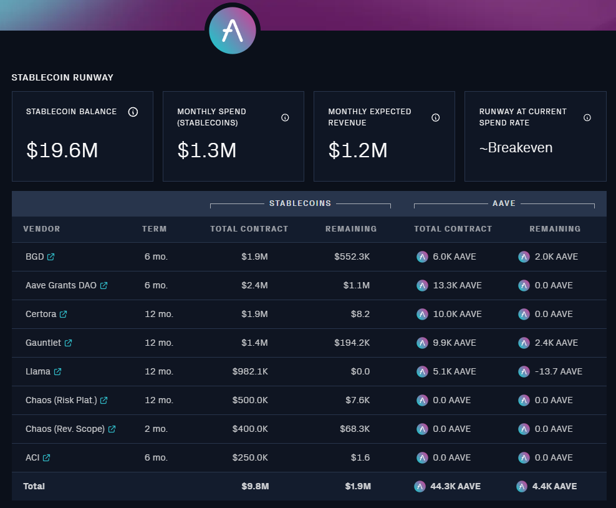
Task: Click the Certora vendor name
Action: pyautogui.click(x=41, y=314)
